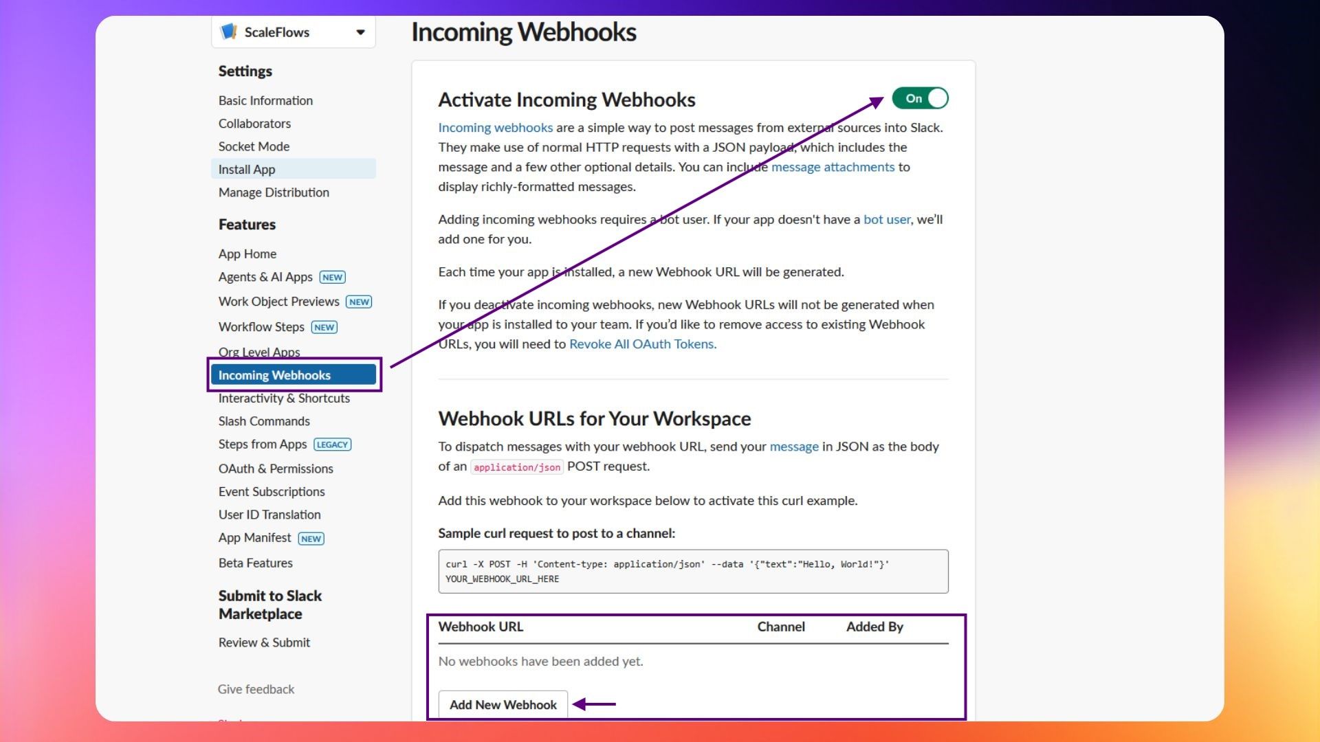
Task: Select Incoming Webhooks in sidebar
Action: click(x=294, y=375)
